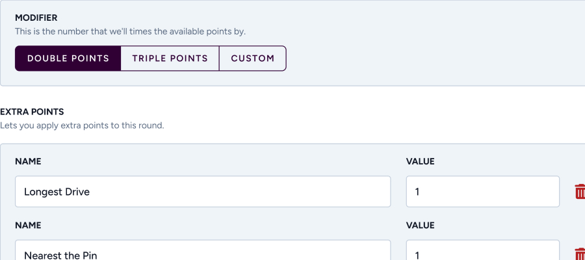The height and width of the screenshot is (260, 585).
Task: Delete the Longest Drive extra points row
Action: (x=579, y=192)
